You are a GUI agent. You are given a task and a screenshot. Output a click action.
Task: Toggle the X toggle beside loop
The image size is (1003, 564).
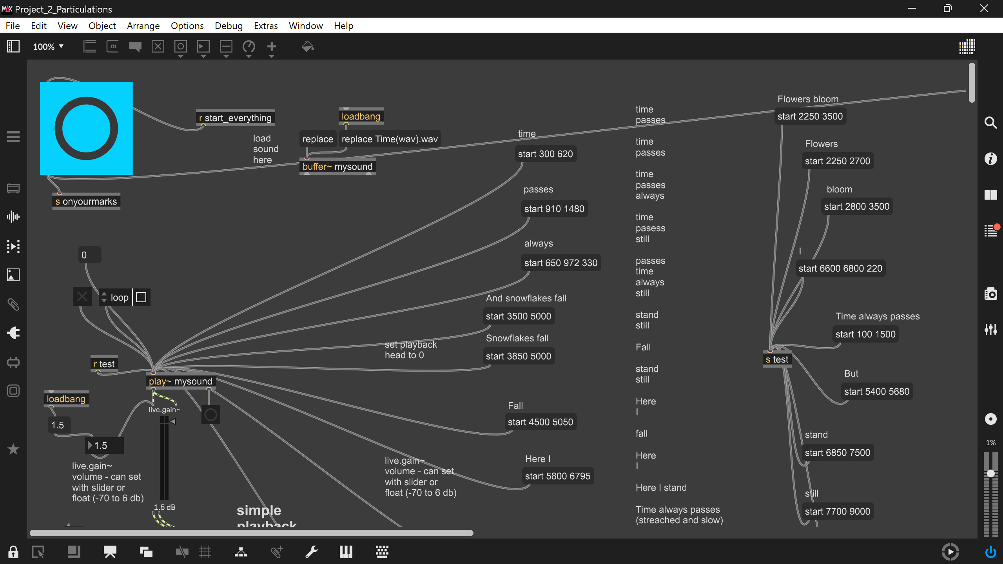click(x=82, y=297)
